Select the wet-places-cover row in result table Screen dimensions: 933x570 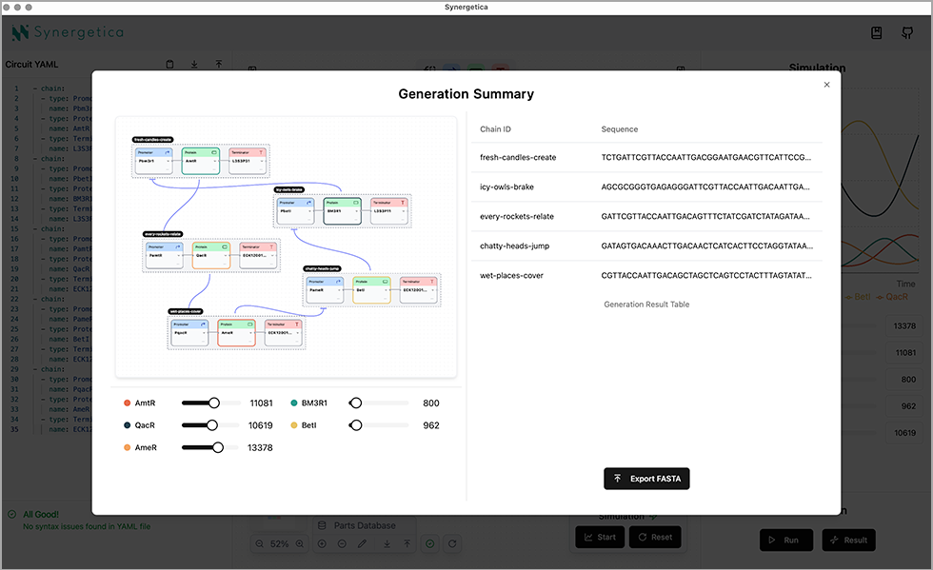[646, 275]
